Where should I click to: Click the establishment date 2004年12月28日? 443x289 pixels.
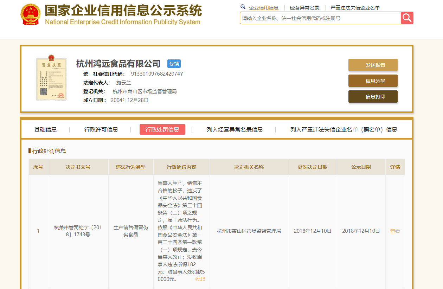coord(130,100)
